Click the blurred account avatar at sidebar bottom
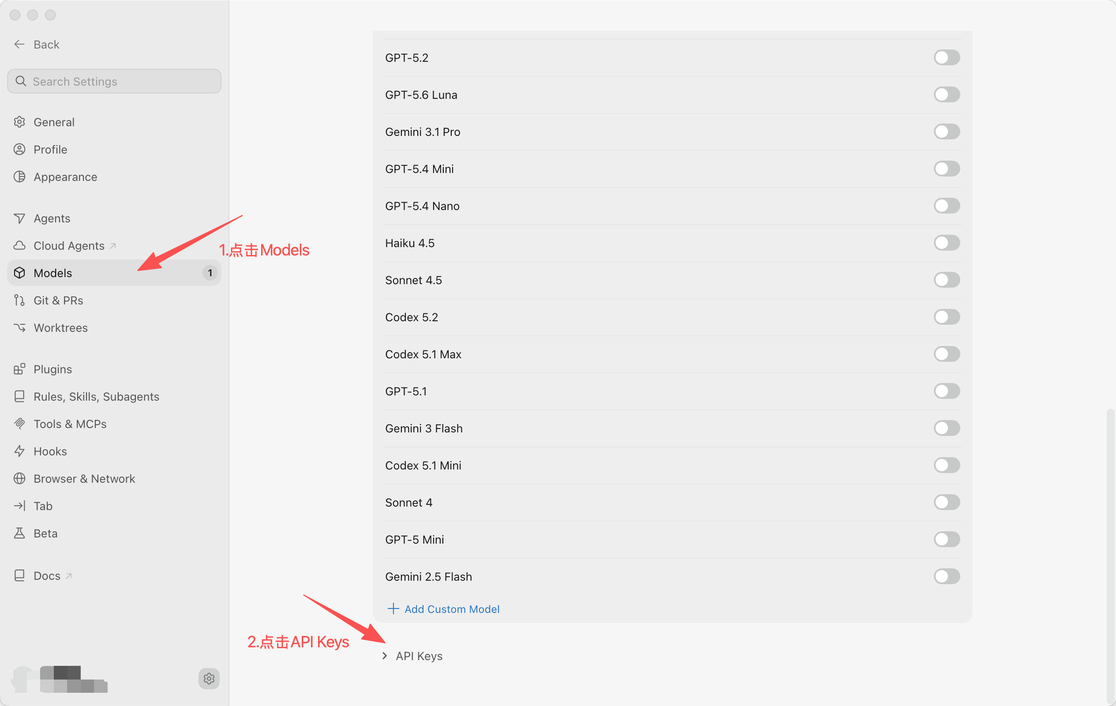Image resolution: width=1116 pixels, height=706 pixels. tap(60, 679)
